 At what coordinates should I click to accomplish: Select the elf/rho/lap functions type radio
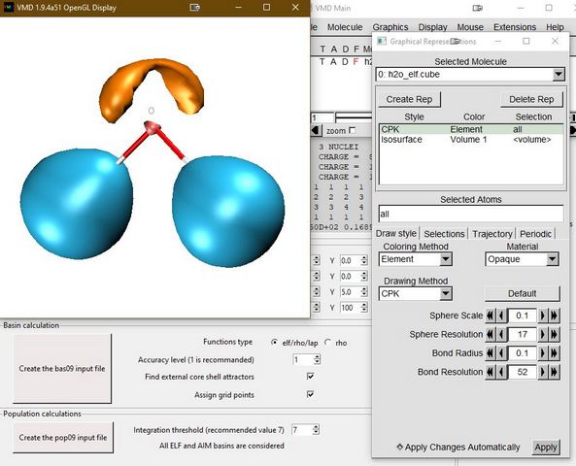[274, 343]
